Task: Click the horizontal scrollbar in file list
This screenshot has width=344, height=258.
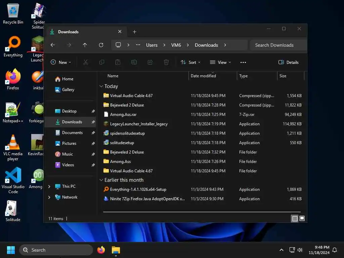Action: [x=202, y=212]
